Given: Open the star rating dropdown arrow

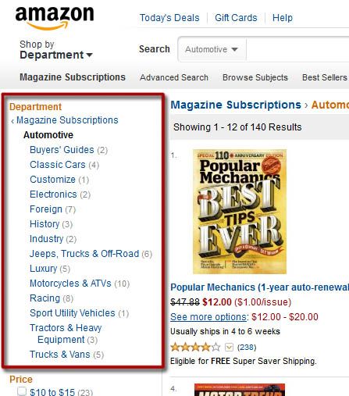Looking at the screenshot, I should pyautogui.click(x=229, y=347).
